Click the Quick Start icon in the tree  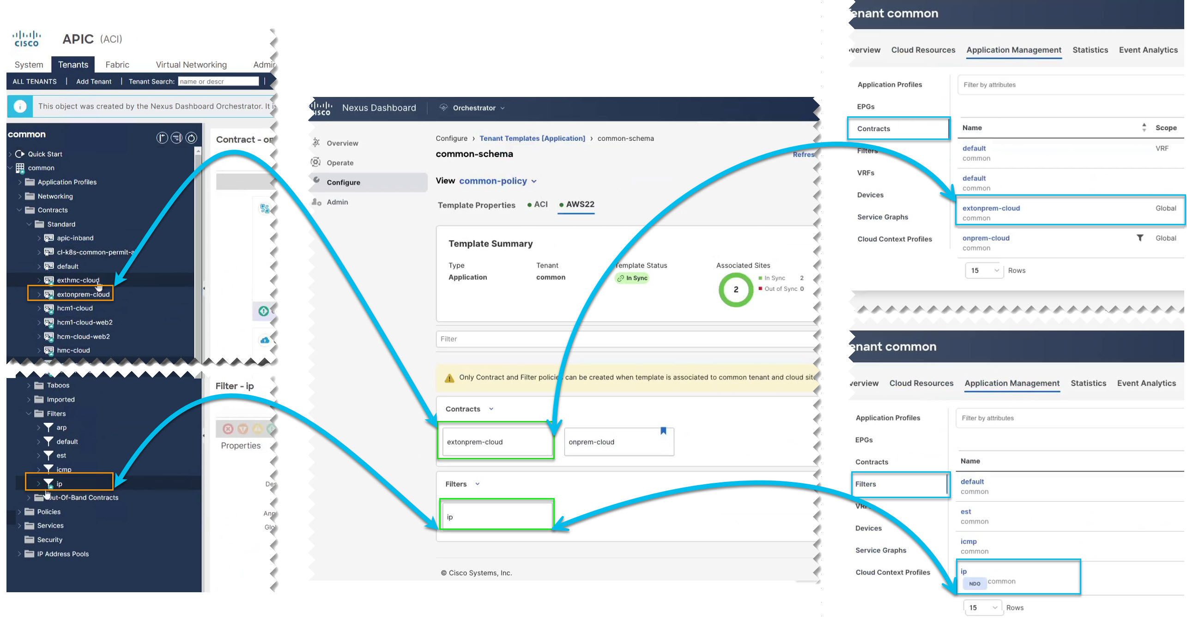coord(19,154)
